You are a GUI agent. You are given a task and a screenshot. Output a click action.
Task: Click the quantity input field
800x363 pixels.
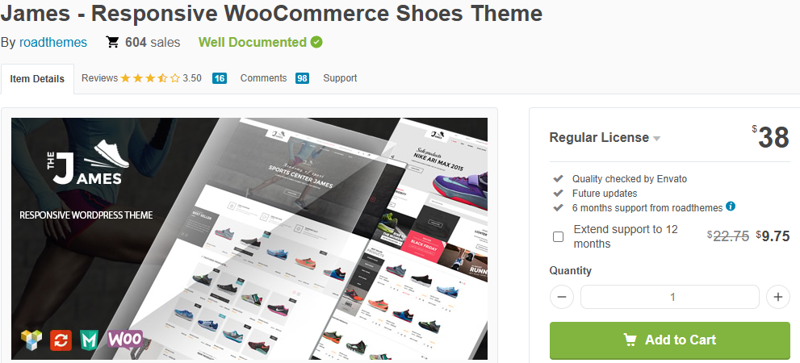click(670, 297)
